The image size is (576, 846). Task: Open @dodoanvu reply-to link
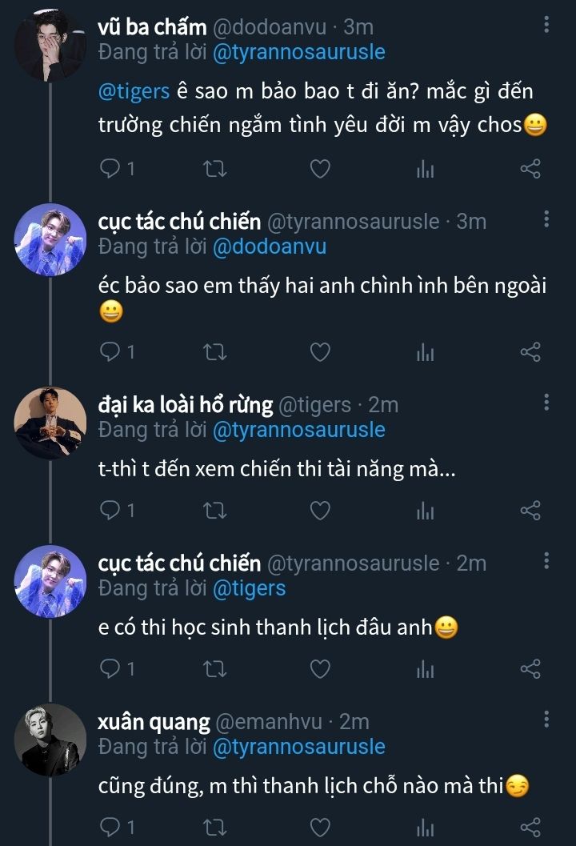click(269, 247)
